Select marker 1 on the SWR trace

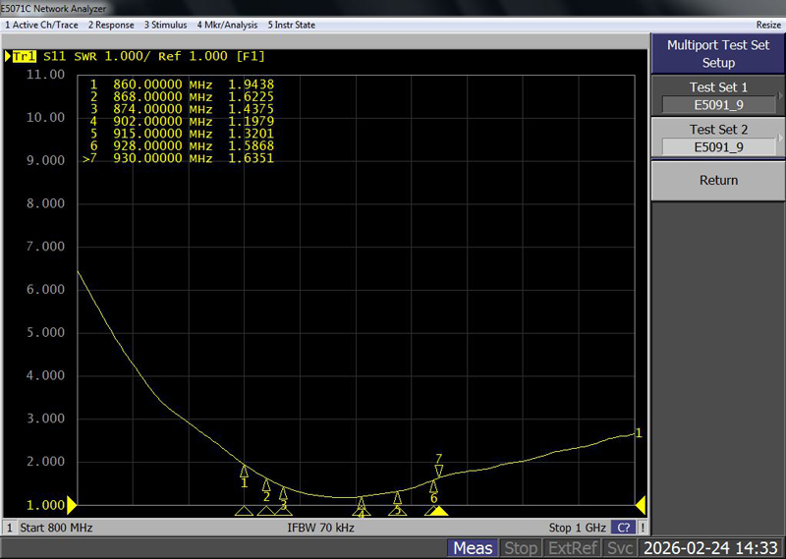244,470
